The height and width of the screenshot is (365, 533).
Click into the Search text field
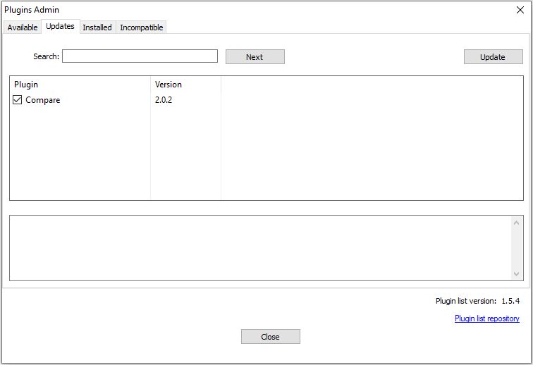(140, 56)
